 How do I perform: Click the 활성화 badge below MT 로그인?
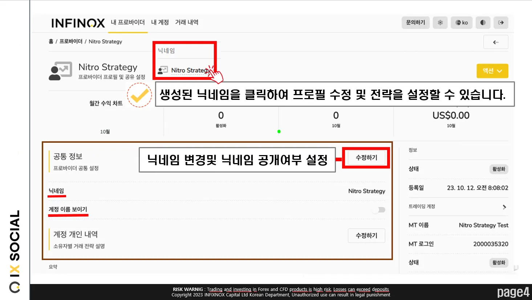point(499,263)
